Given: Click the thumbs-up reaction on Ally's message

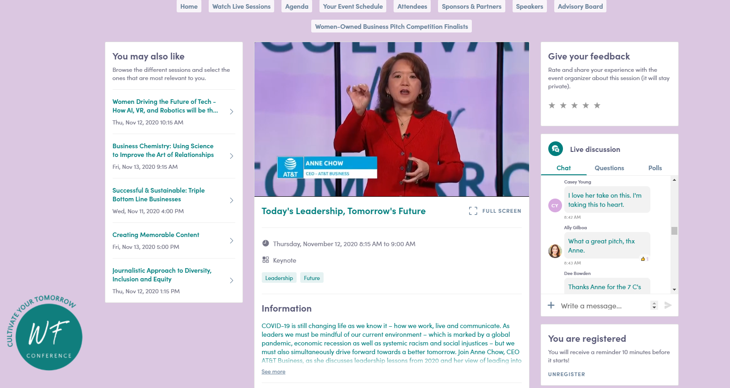Looking at the screenshot, I should 643,259.
